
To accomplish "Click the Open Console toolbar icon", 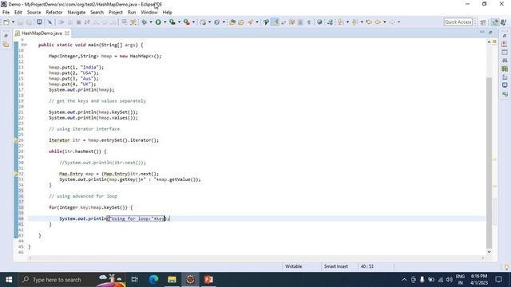I will point(39,22).
